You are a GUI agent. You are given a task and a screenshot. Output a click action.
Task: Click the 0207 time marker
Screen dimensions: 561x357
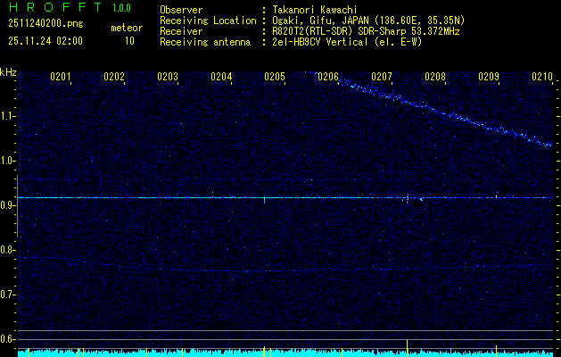(382, 77)
